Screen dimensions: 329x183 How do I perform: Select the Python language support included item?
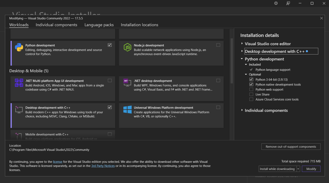click(273, 70)
